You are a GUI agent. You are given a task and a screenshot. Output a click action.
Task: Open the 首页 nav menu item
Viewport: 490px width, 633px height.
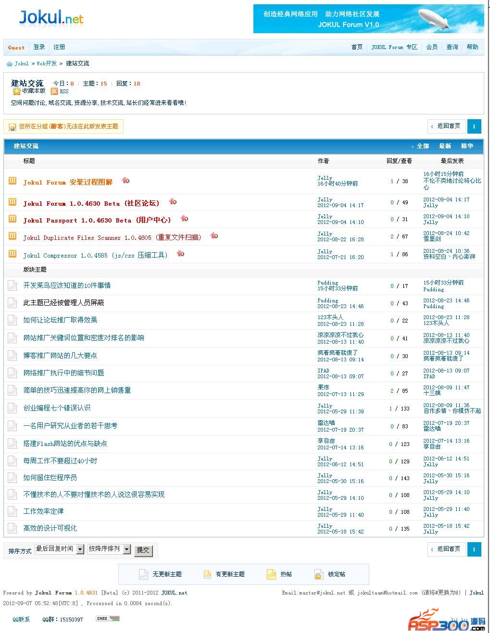(x=357, y=47)
